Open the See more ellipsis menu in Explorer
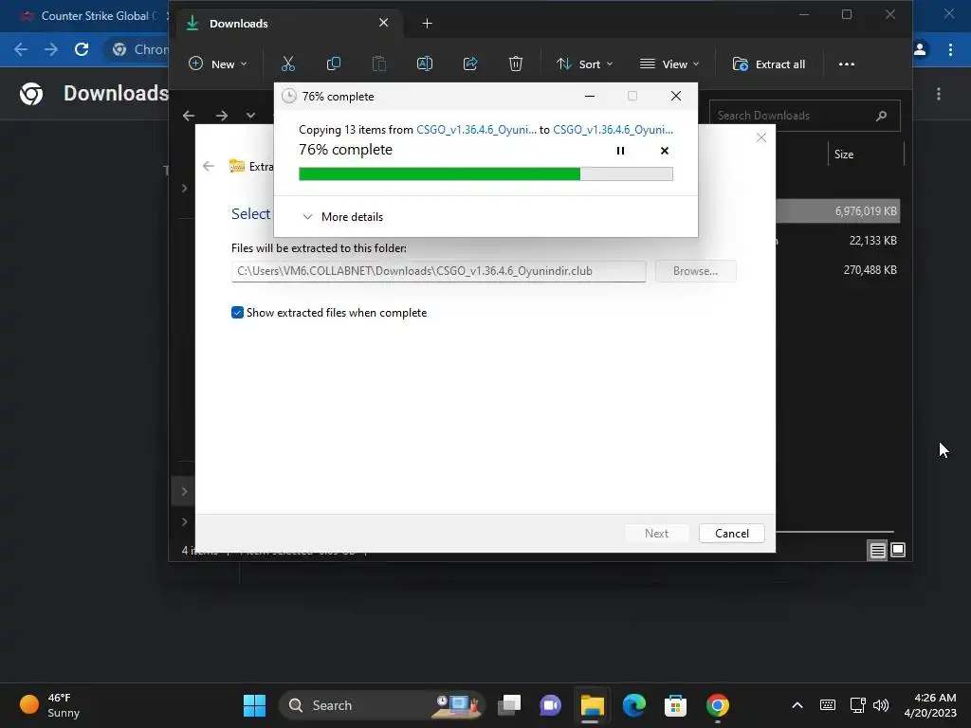Image resolution: width=971 pixels, height=728 pixels. [x=847, y=64]
